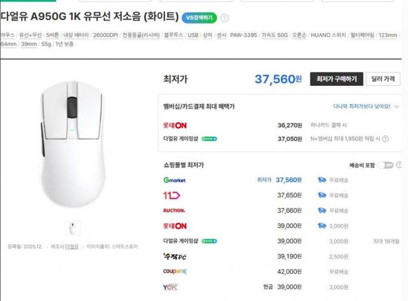Image resolution: width=408 pixels, height=301 pixels.
Task: Click the Gmarket store logo
Action: tap(175, 180)
